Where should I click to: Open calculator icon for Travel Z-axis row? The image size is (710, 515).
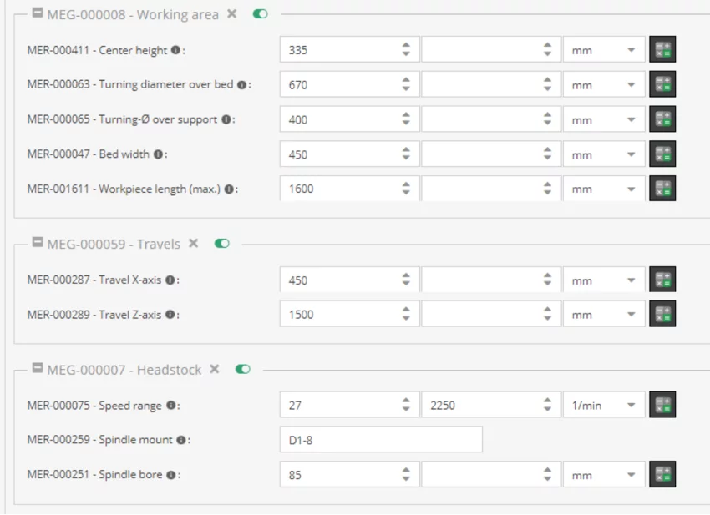(x=662, y=314)
